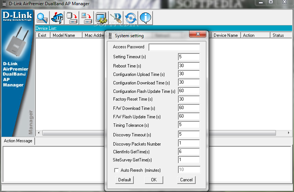Click the Factory Reset Time field
Image resolution: width=294 pixels, height=192 pixels.
tap(189, 99)
